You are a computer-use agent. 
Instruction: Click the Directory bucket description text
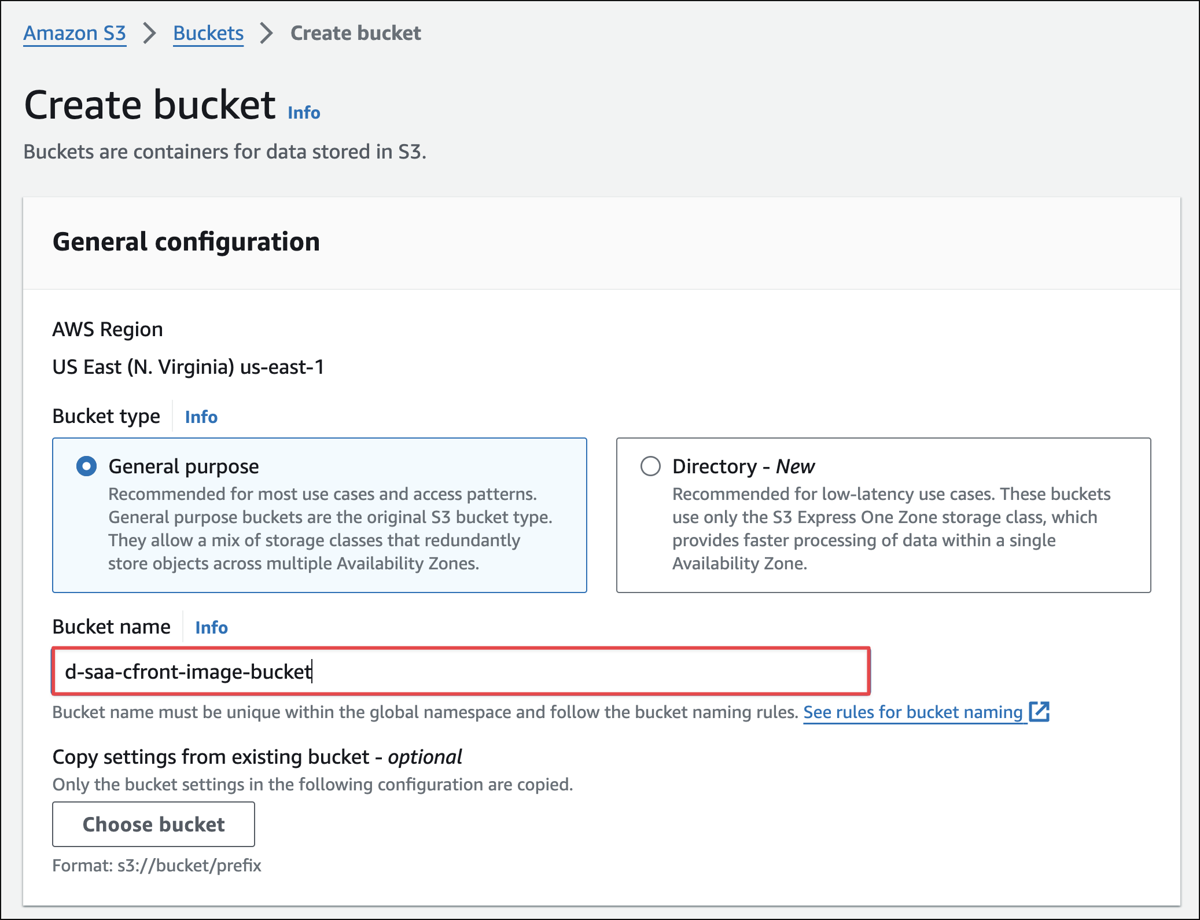click(891, 529)
